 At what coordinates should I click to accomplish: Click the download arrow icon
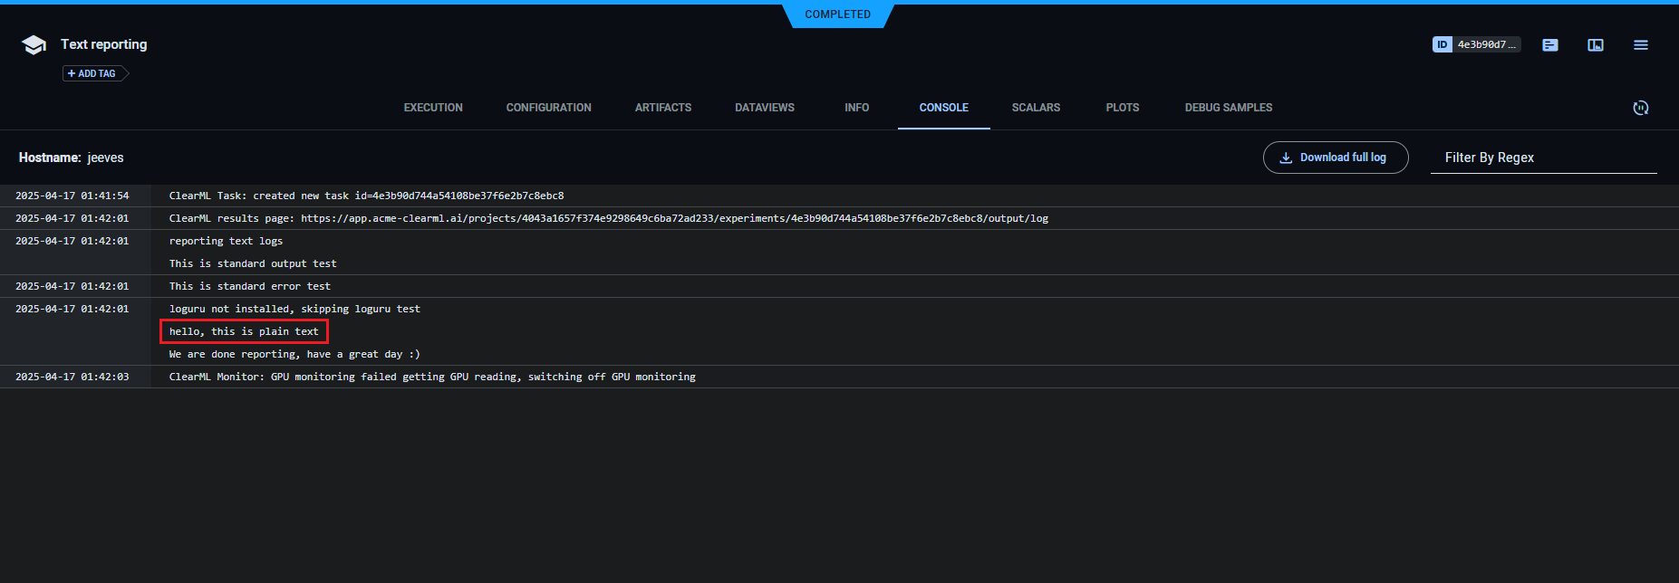click(x=1286, y=158)
